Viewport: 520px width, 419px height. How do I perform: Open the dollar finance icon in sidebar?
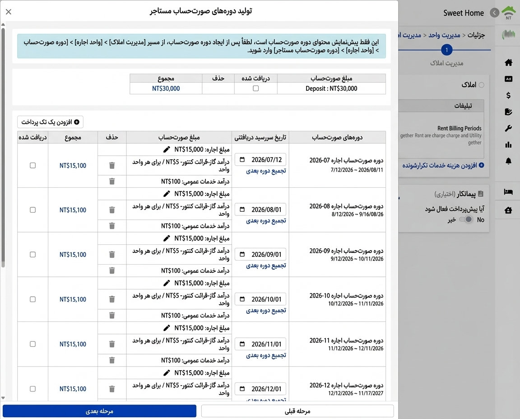[508, 96]
